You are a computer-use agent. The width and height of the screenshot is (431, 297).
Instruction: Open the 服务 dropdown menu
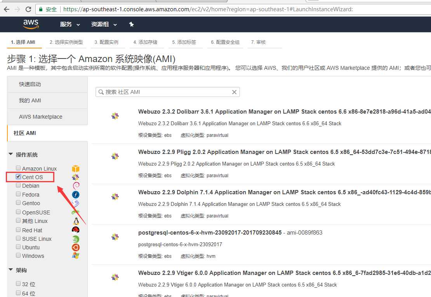[x=70, y=24]
